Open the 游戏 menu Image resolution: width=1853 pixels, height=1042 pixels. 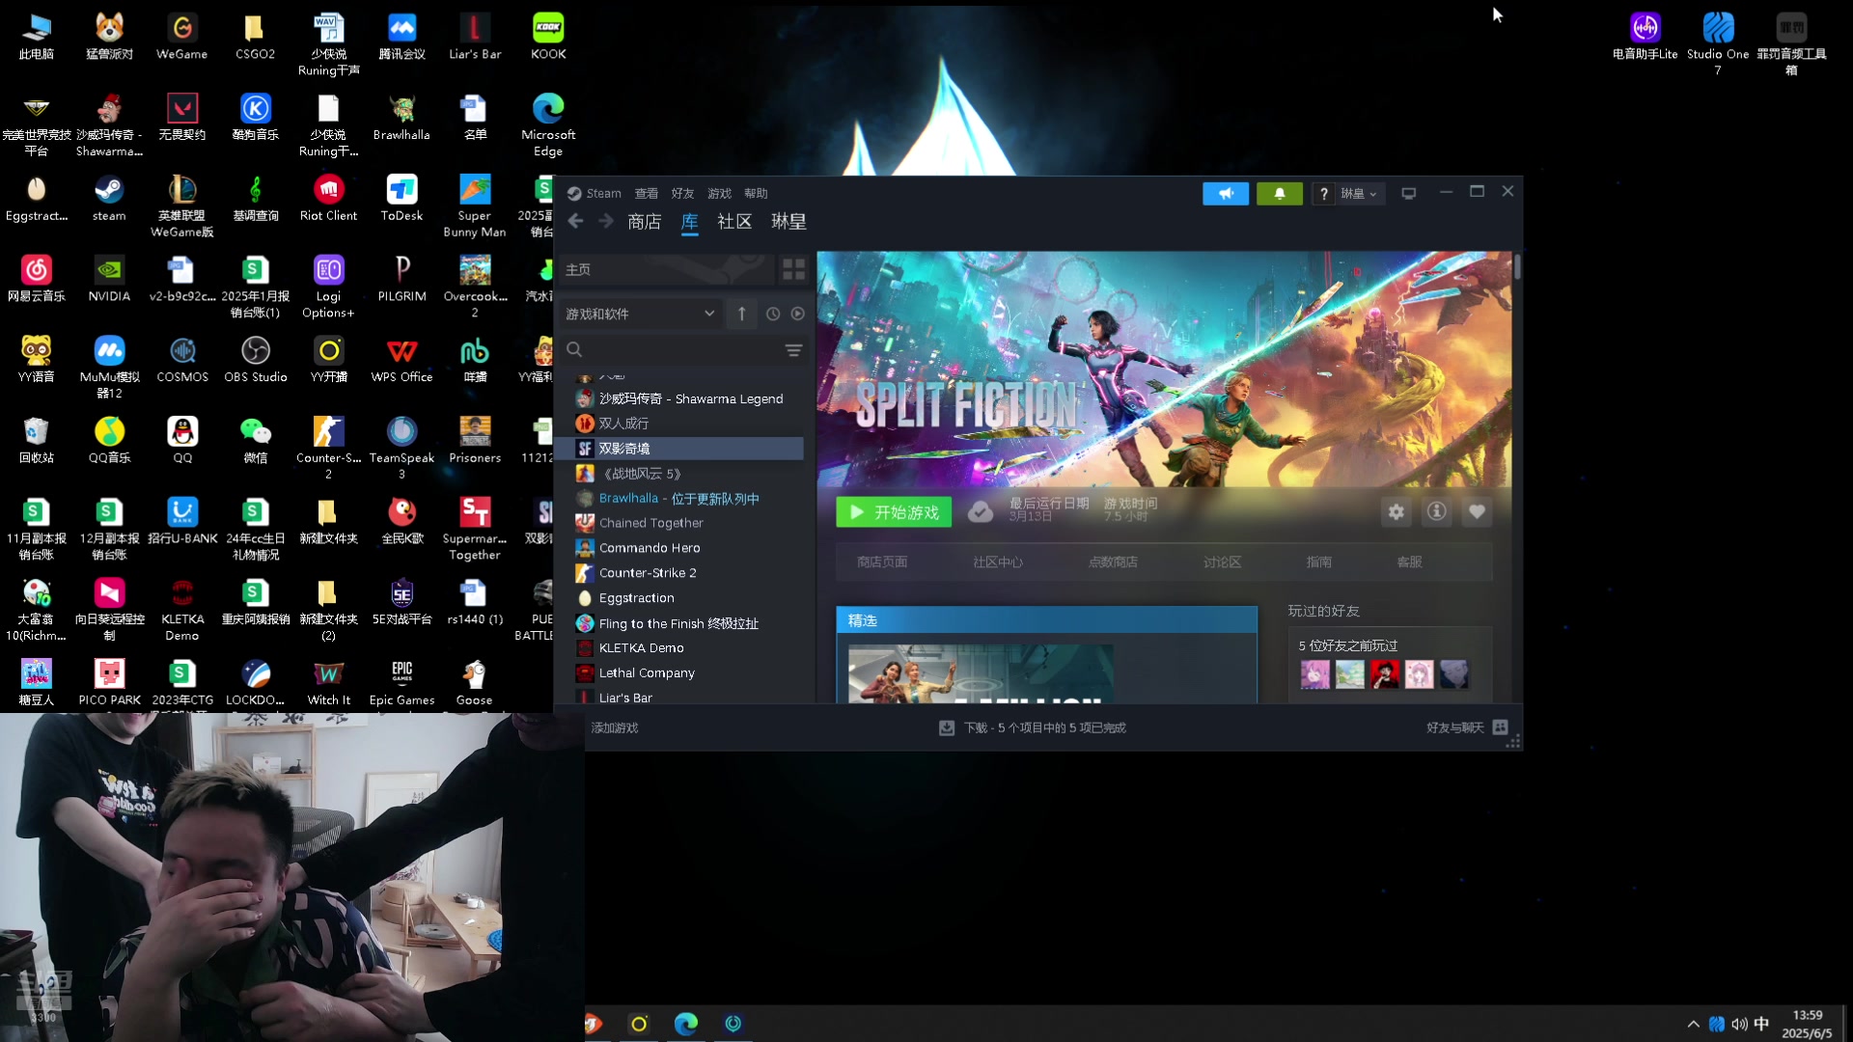coord(720,194)
